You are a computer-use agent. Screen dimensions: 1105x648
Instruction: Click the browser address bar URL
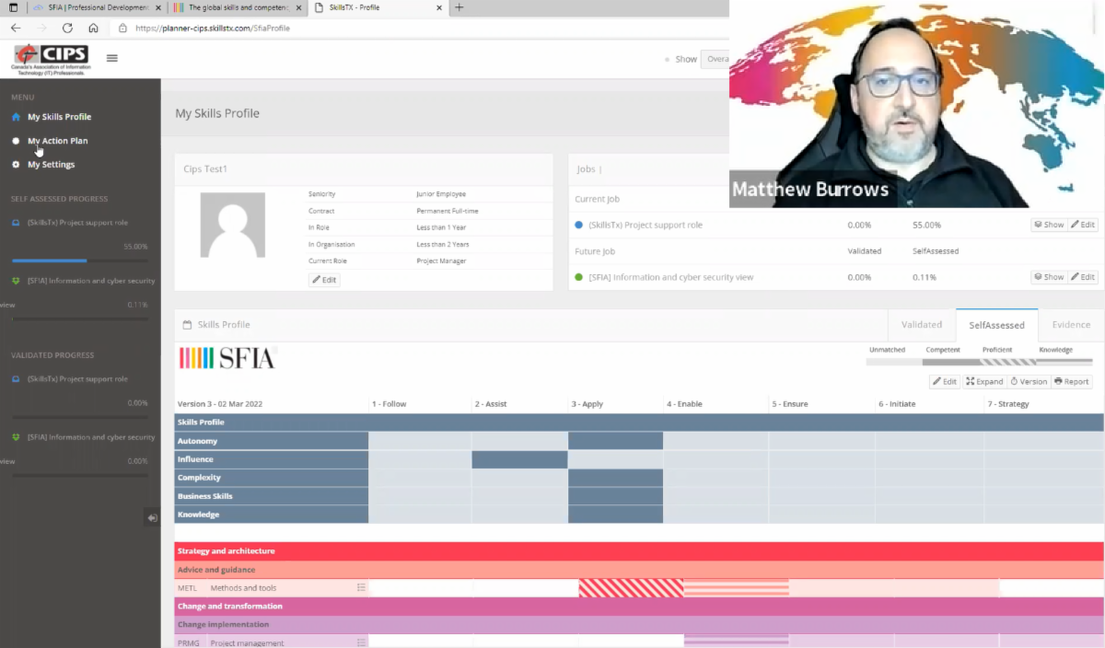coord(212,28)
